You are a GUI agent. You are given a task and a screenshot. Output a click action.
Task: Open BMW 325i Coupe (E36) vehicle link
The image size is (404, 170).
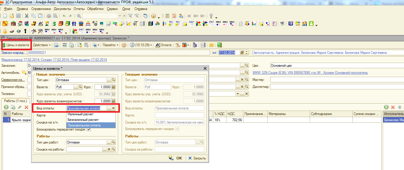click(310, 73)
